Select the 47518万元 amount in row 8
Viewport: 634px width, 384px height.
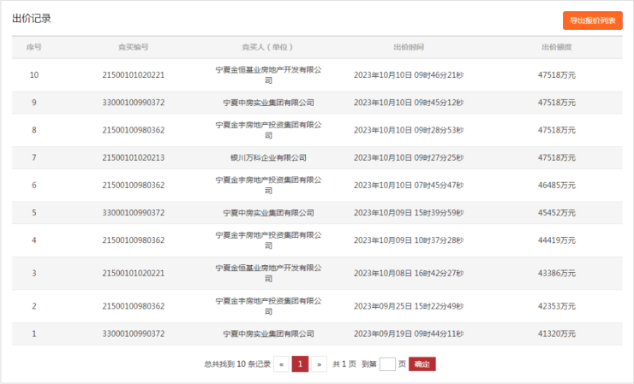[x=557, y=130]
